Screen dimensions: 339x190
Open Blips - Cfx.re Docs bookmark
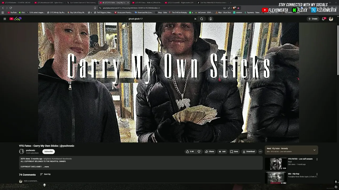(223, 12)
